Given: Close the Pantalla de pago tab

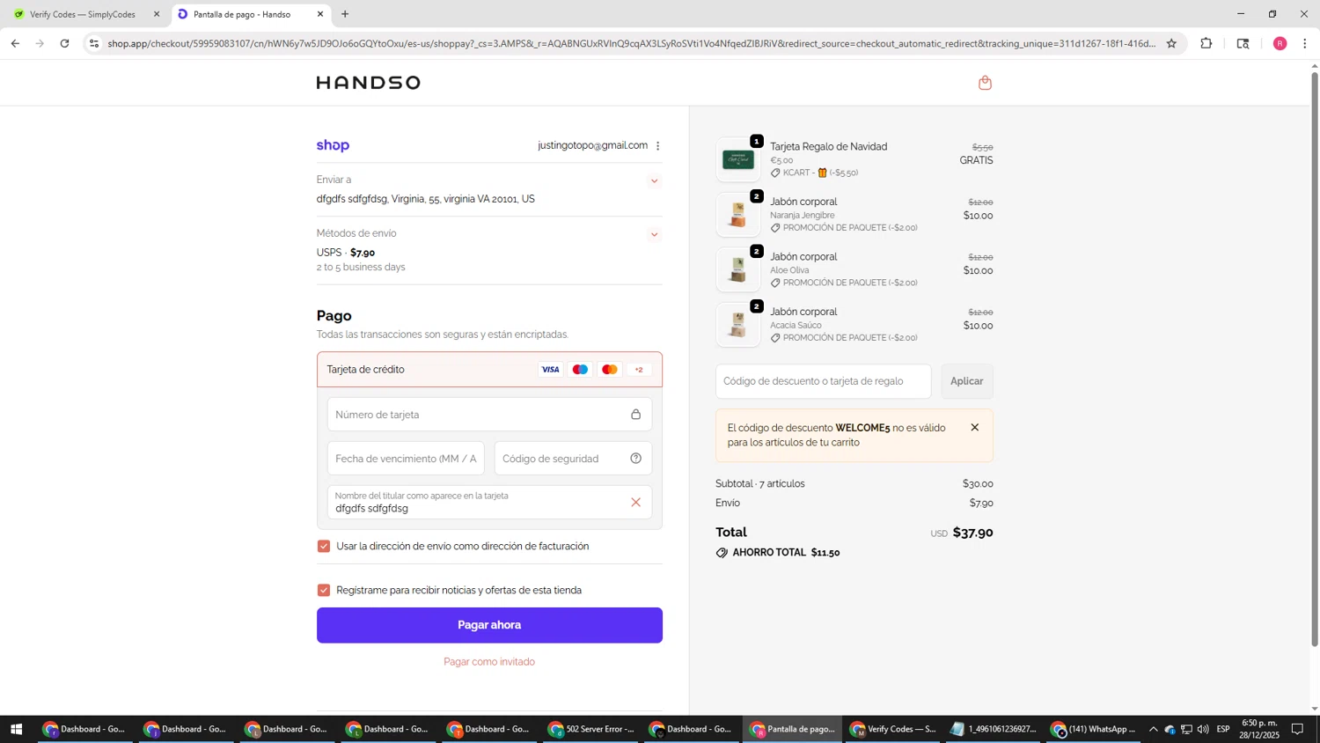Looking at the screenshot, I should 320,14.
